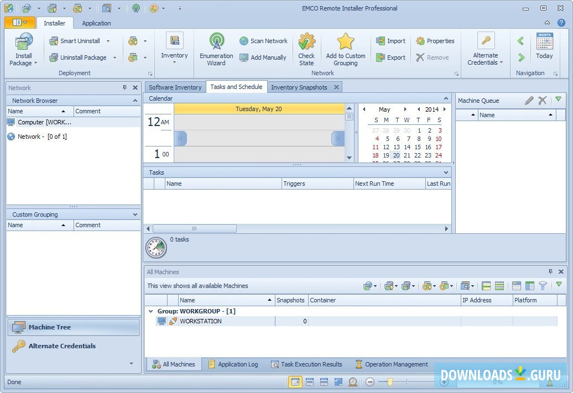The height and width of the screenshot is (393, 573).
Task: Select Computer [WORK... in Network Browser
Action: click(x=74, y=122)
